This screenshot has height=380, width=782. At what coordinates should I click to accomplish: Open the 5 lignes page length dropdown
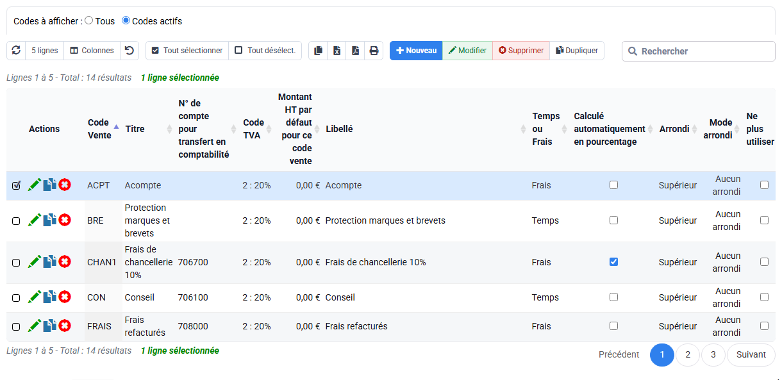click(x=45, y=51)
